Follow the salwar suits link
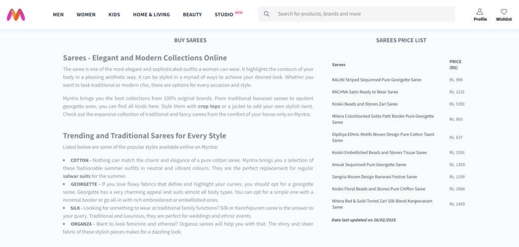This screenshot has height=247, width=519. 77,176
